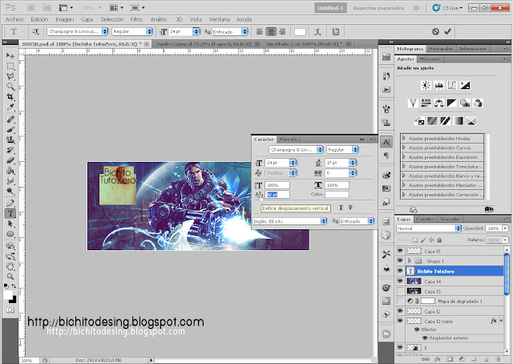Viewport: 513px width, 364px height.
Task: Open Color swatch in Carácter panel
Action: [337, 195]
